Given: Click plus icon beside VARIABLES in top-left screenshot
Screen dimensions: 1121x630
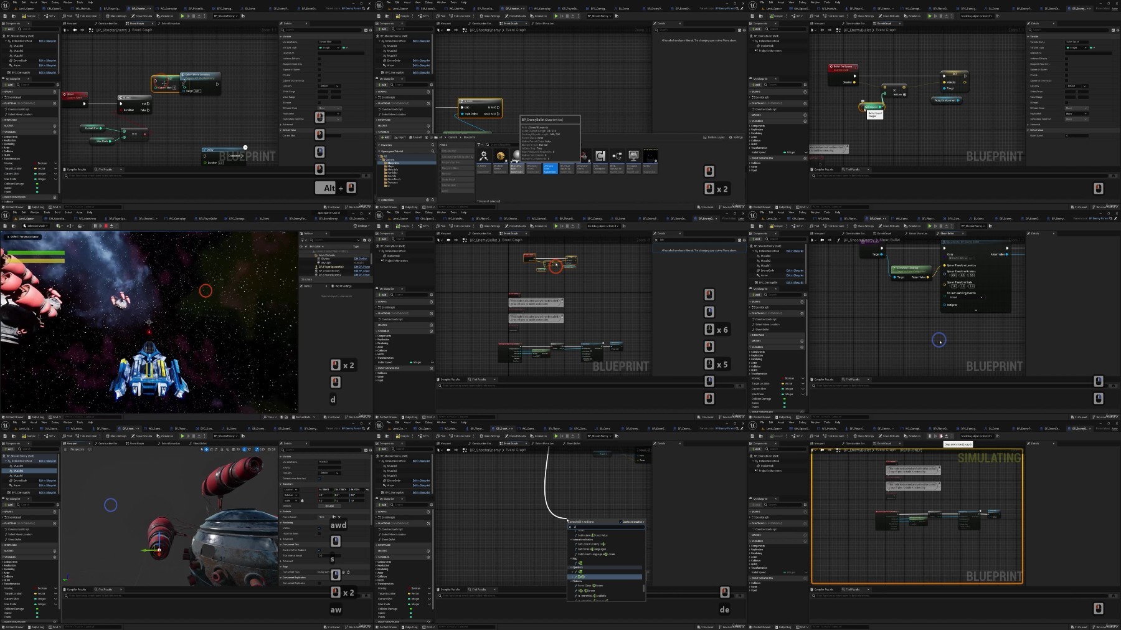Looking at the screenshot, I should (54, 132).
